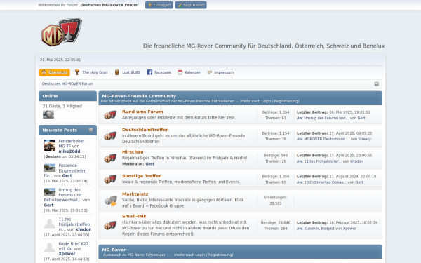Screen dimensions: 421x263
Task: Click the Beiträge: 28.646 statistic
Action: click(x=276, y=222)
